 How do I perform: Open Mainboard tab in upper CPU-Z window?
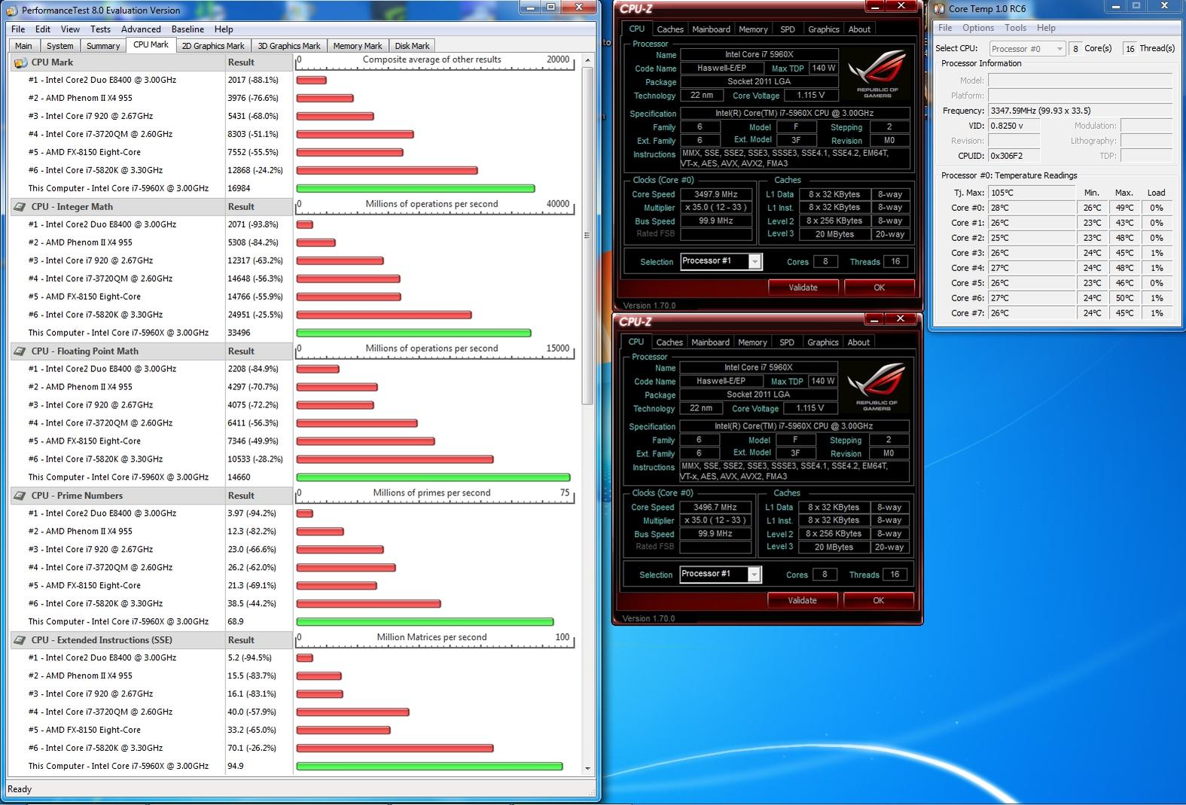711,29
